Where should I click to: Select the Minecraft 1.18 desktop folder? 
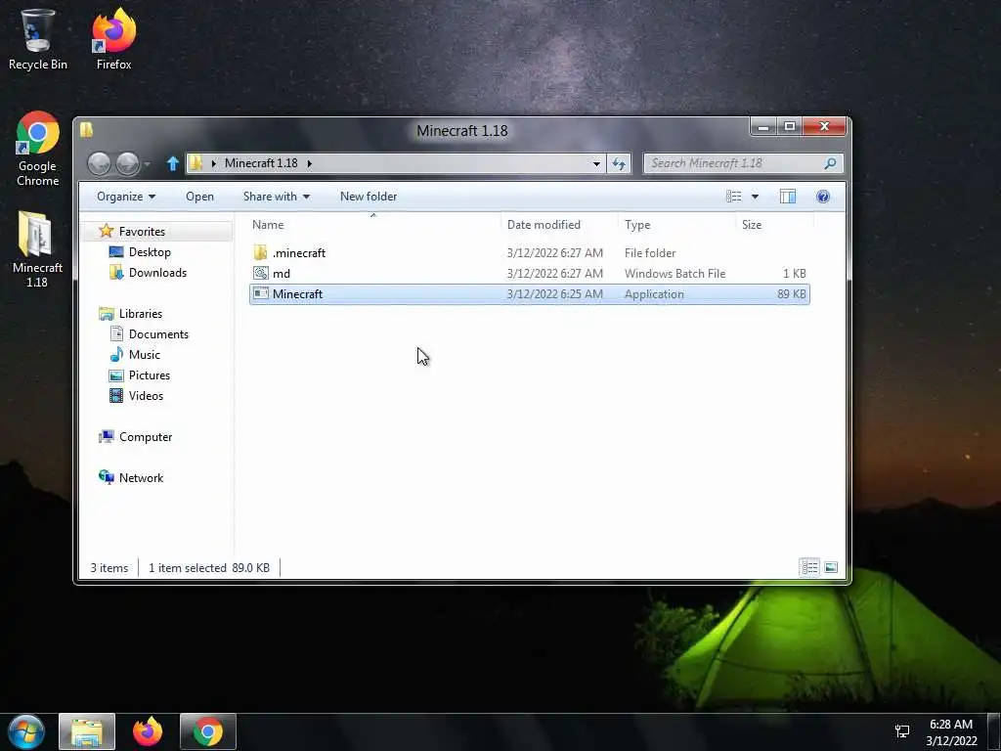point(37,249)
